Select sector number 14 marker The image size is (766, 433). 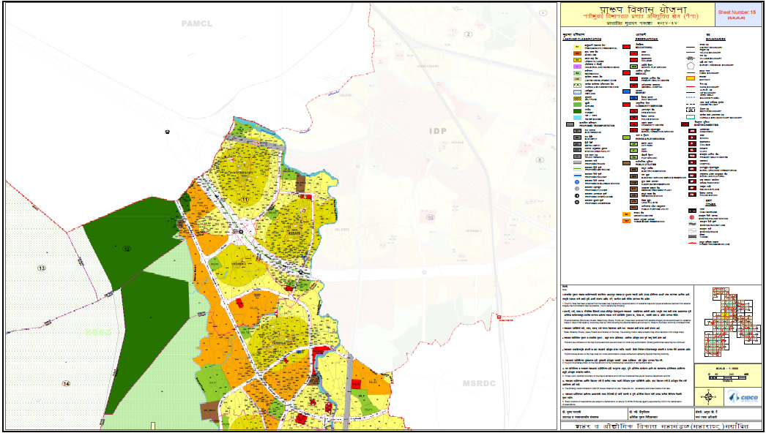66,384
